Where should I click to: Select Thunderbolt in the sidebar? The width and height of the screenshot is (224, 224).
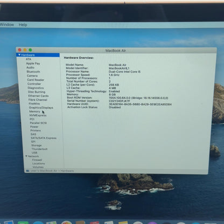(x=39, y=149)
